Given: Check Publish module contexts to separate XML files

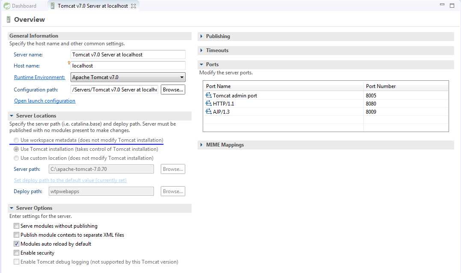Looking at the screenshot, I should click(16, 235).
